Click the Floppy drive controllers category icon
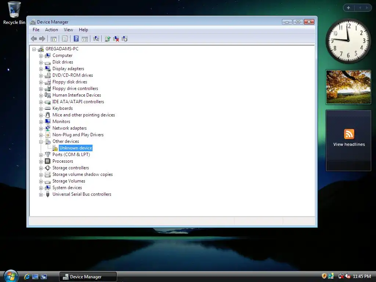376x282 pixels. (48, 88)
